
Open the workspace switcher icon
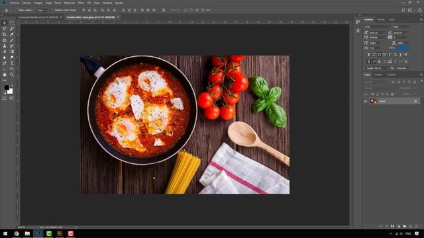tap(411, 10)
